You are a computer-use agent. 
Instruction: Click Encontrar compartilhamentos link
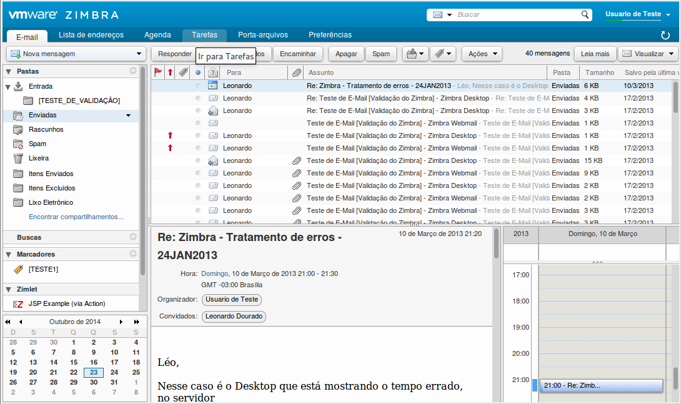(76, 217)
